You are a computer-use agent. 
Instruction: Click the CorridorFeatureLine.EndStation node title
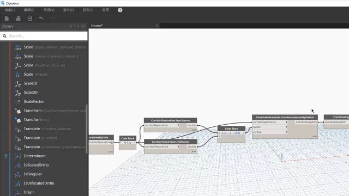click(171, 142)
